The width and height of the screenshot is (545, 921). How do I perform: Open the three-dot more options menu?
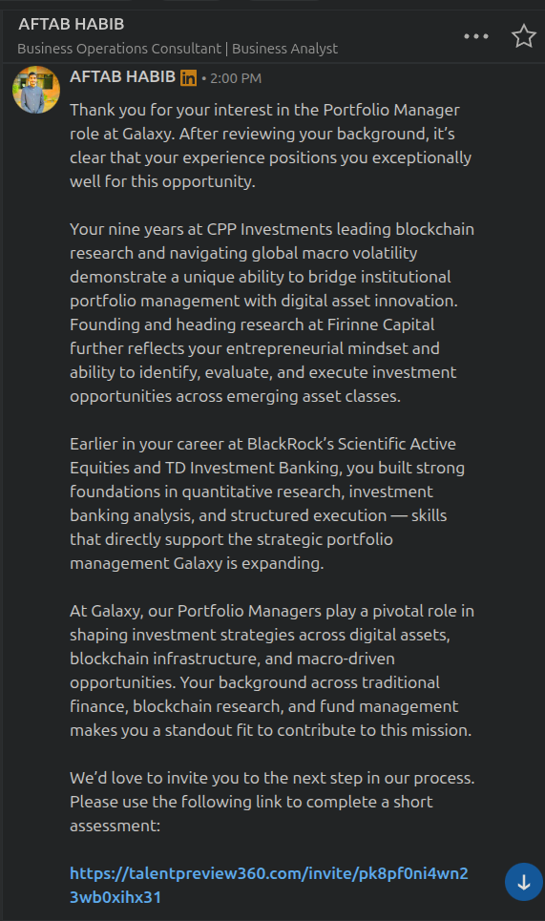click(x=475, y=36)
